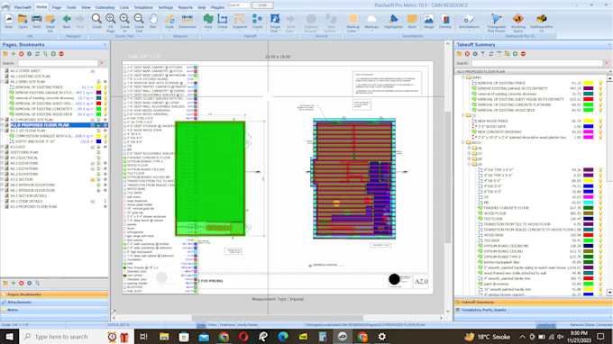Open the Annotations dropdown
Screen dimensions: 613x344
pyautogui.click(x=469, y=30)
